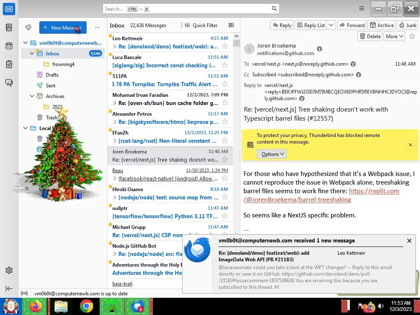
Task: Open the Reply List dropdown arrow
Action: (331, 25)
